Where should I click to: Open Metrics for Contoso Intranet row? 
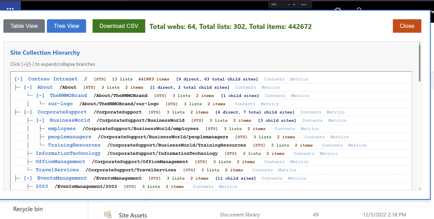click(x=299, y=79)
